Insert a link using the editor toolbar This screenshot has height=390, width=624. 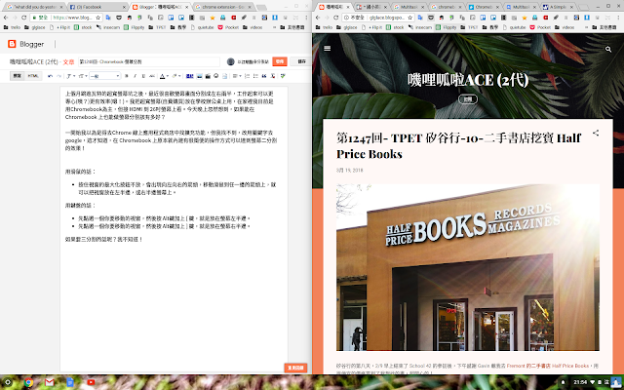190,76
